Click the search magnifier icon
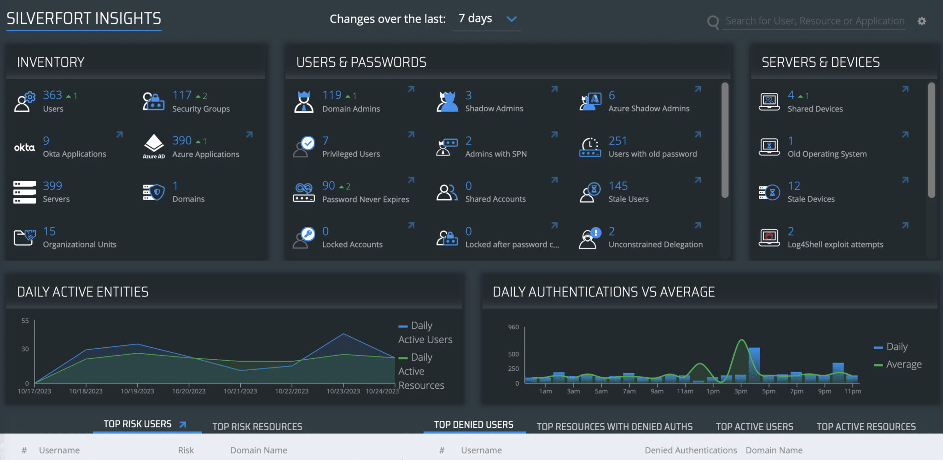This screenshot has width=943, height=460. 713,22
